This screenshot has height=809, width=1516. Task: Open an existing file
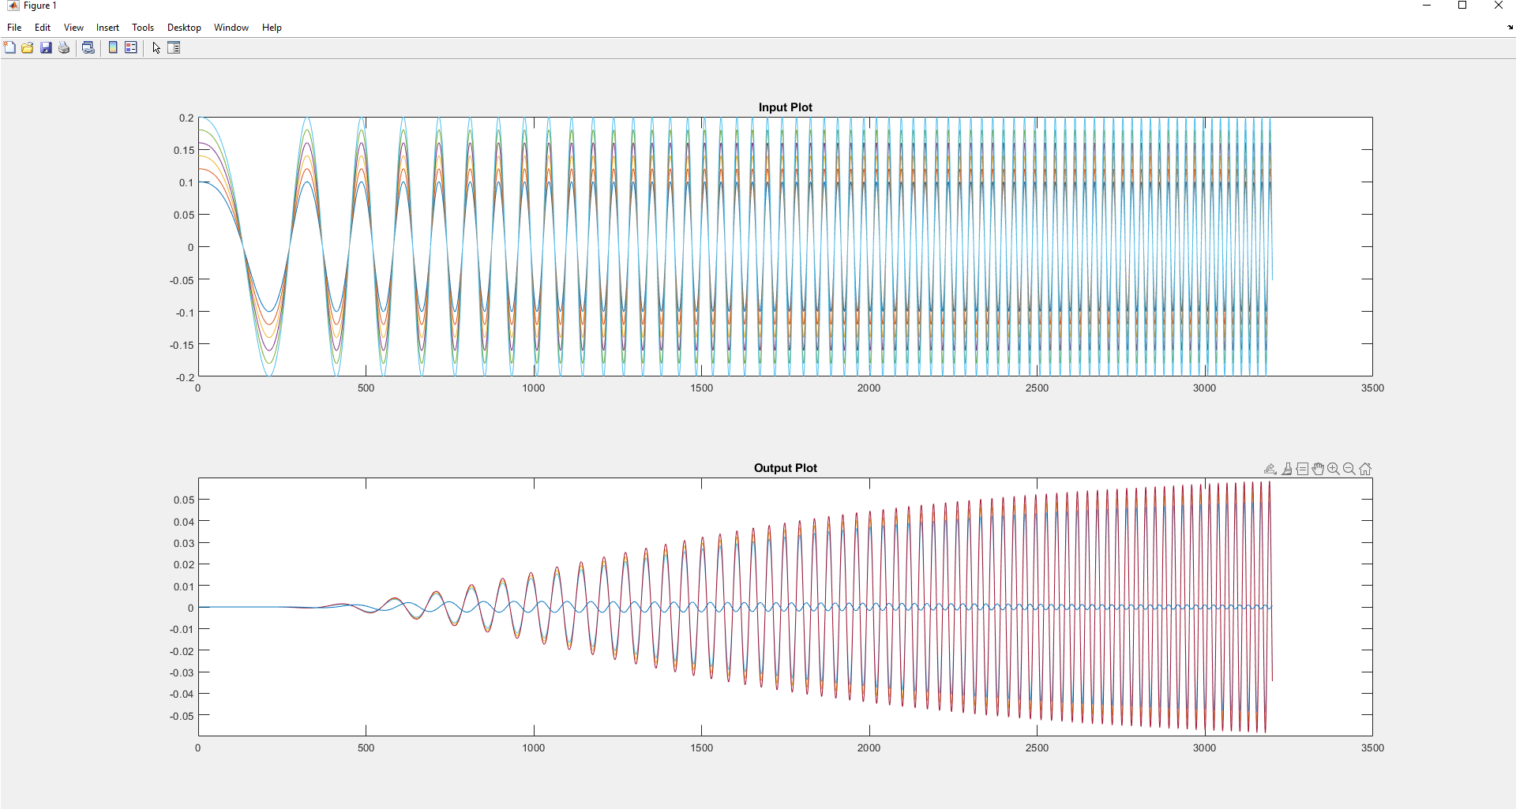pos(27,47)
